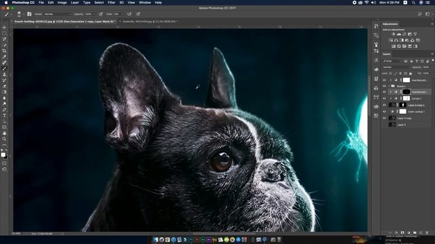Toggle lock transparent pixels
Screen dimensions: 435x244
390,74
